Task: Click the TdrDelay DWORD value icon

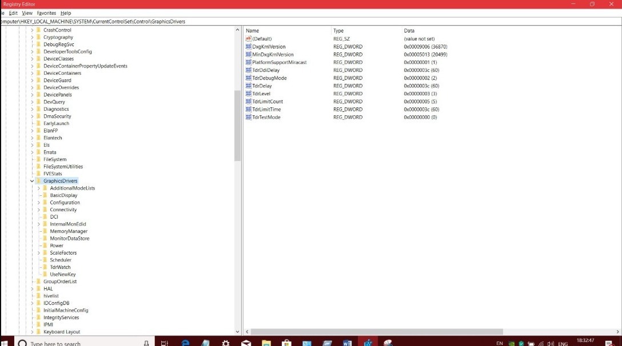Action: coord(248,86)
